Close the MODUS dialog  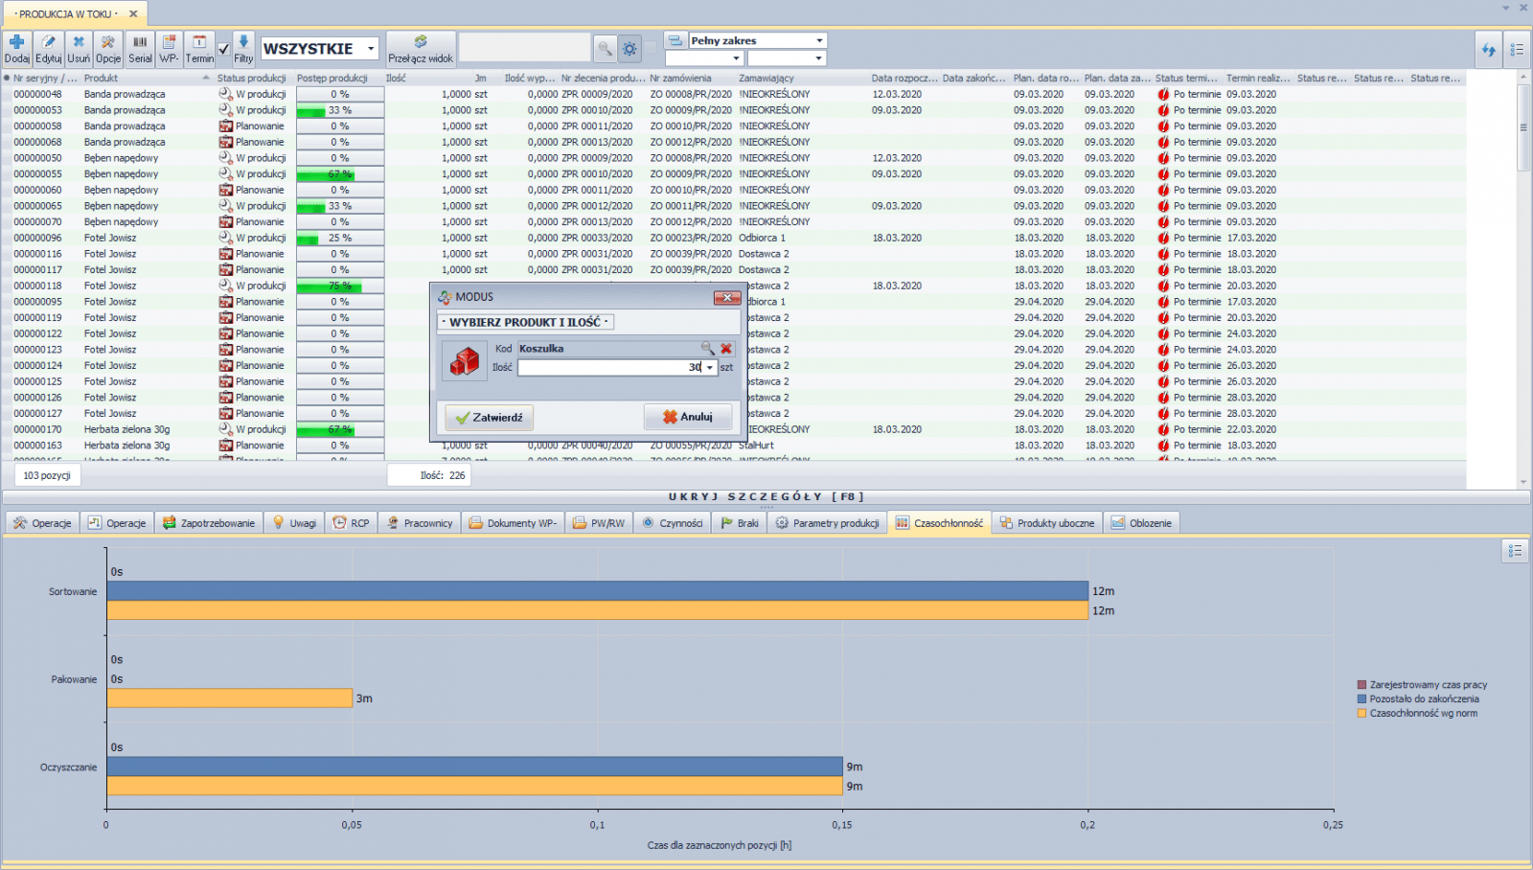pyautogui.click(x=727, y=298)
